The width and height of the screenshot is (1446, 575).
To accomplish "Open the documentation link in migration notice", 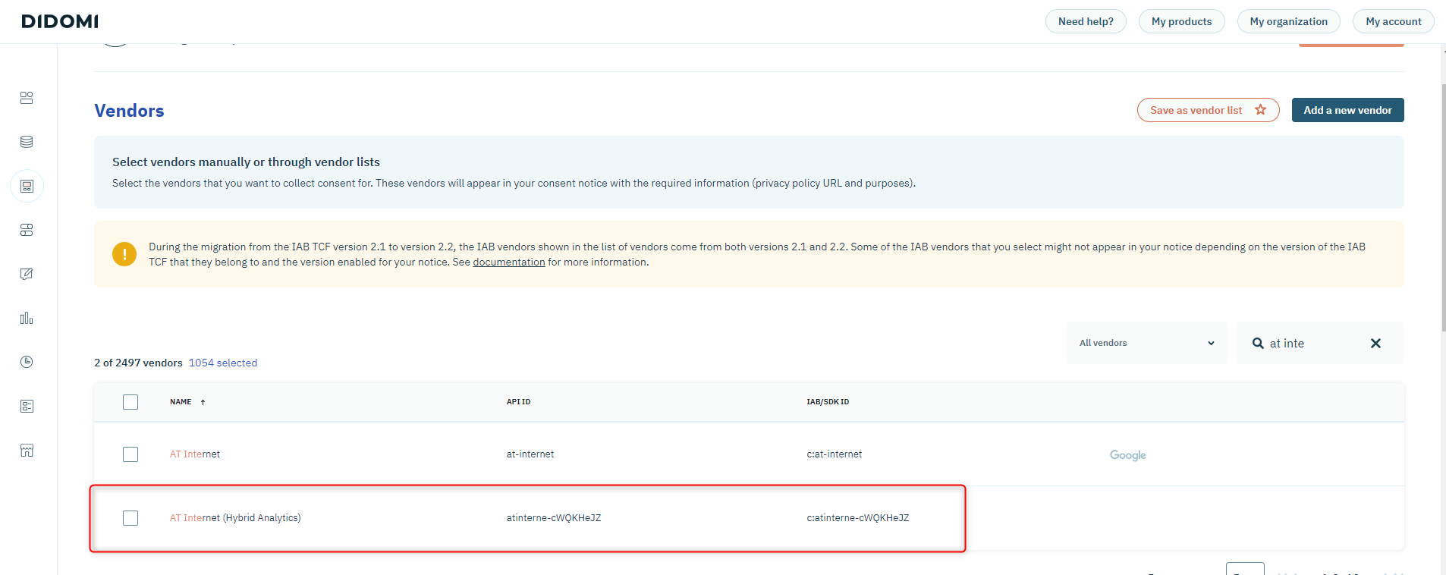I will point(508,262).
